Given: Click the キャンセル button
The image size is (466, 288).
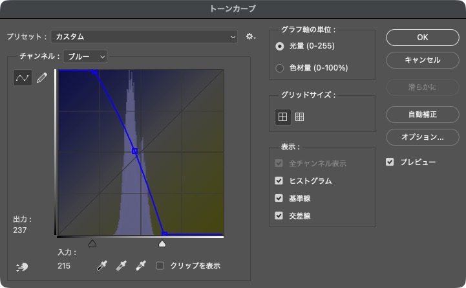Looking at the screenshot, I should point(422,60).
